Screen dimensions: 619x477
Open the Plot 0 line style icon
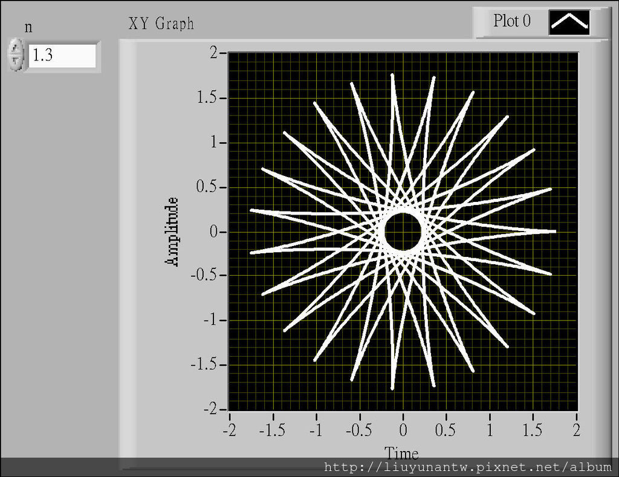click(569, 22)
